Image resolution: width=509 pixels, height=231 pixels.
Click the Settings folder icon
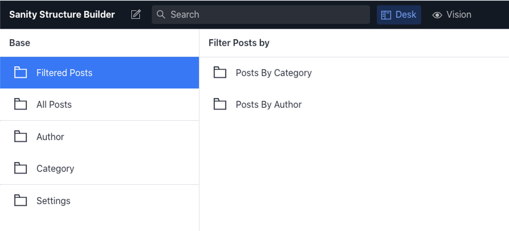point(20,201)
